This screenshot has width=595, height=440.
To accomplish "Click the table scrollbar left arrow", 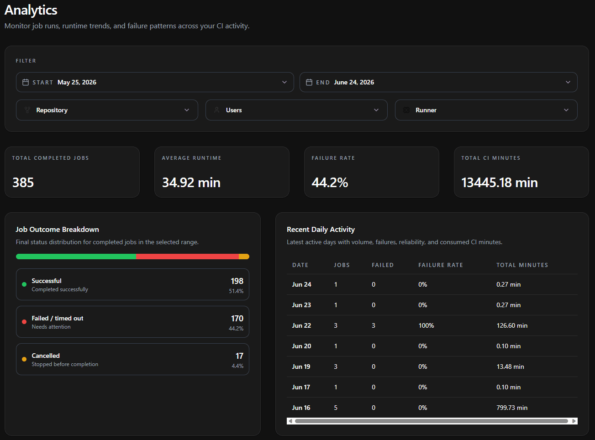I will point(290,421).
